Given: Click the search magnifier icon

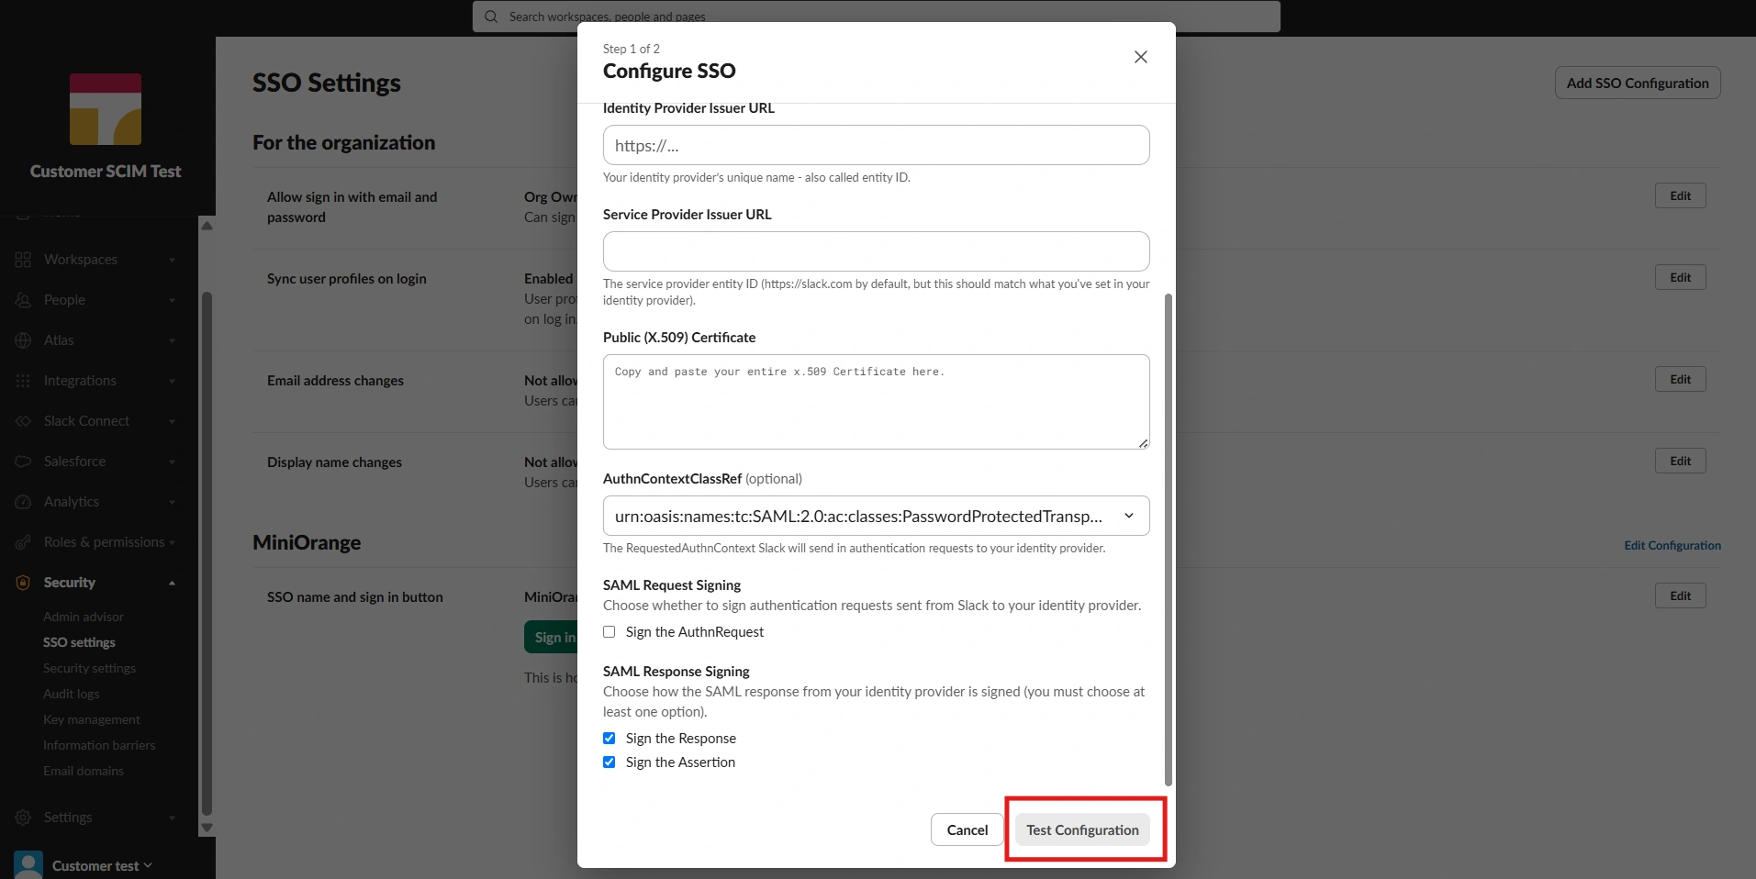Looking at the screenshot, I should point(491,17).
